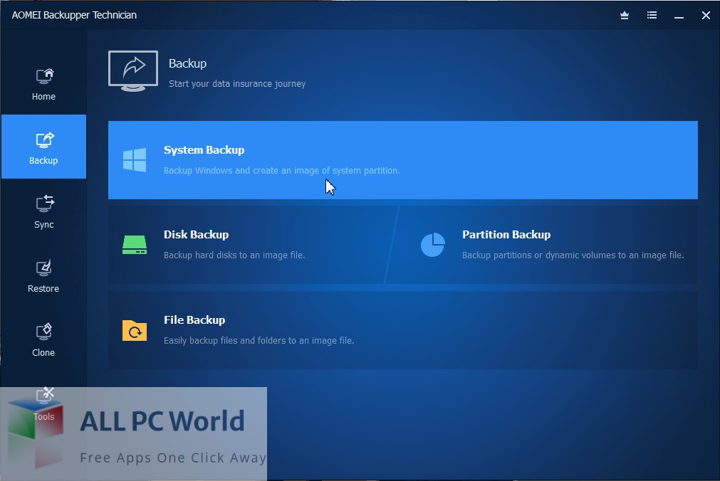Choose System Backup option
This screenshot has height=481, width=720.
coord(402,160)
